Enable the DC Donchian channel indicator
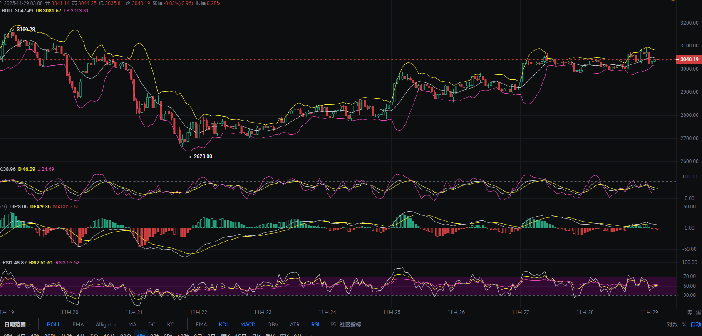702x336 pixels. pos(151,324)
